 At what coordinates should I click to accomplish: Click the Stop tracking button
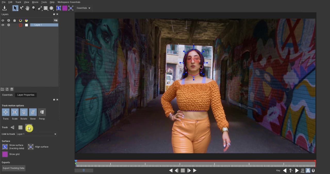20,127
